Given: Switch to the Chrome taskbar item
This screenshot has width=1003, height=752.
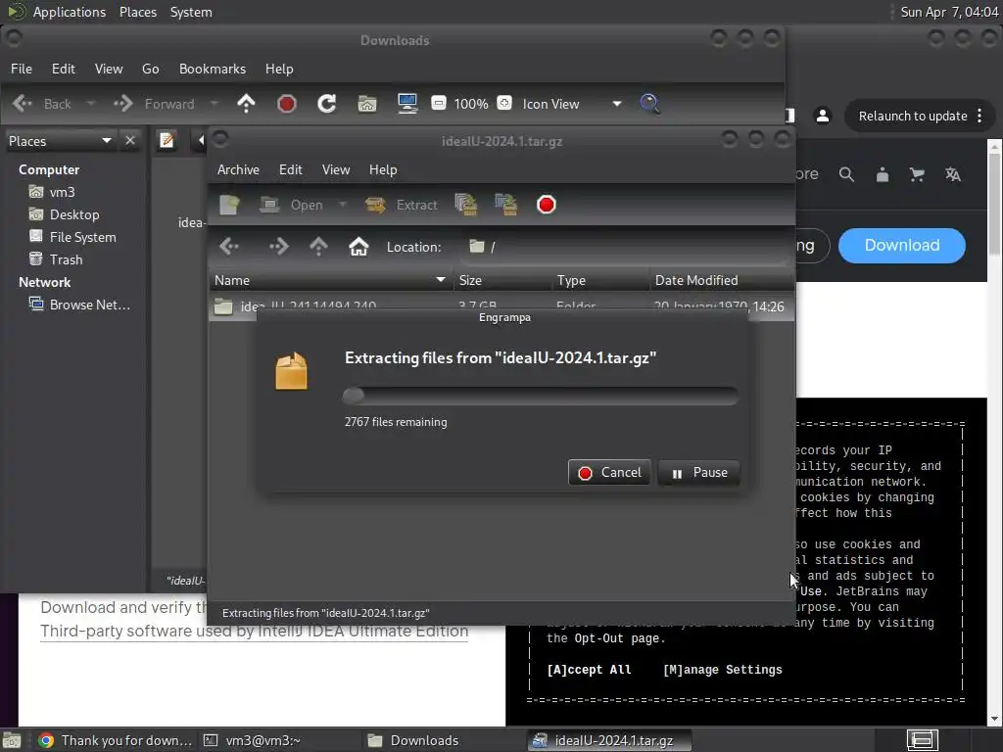Looking at the screenshot, I should pos(116,740).
